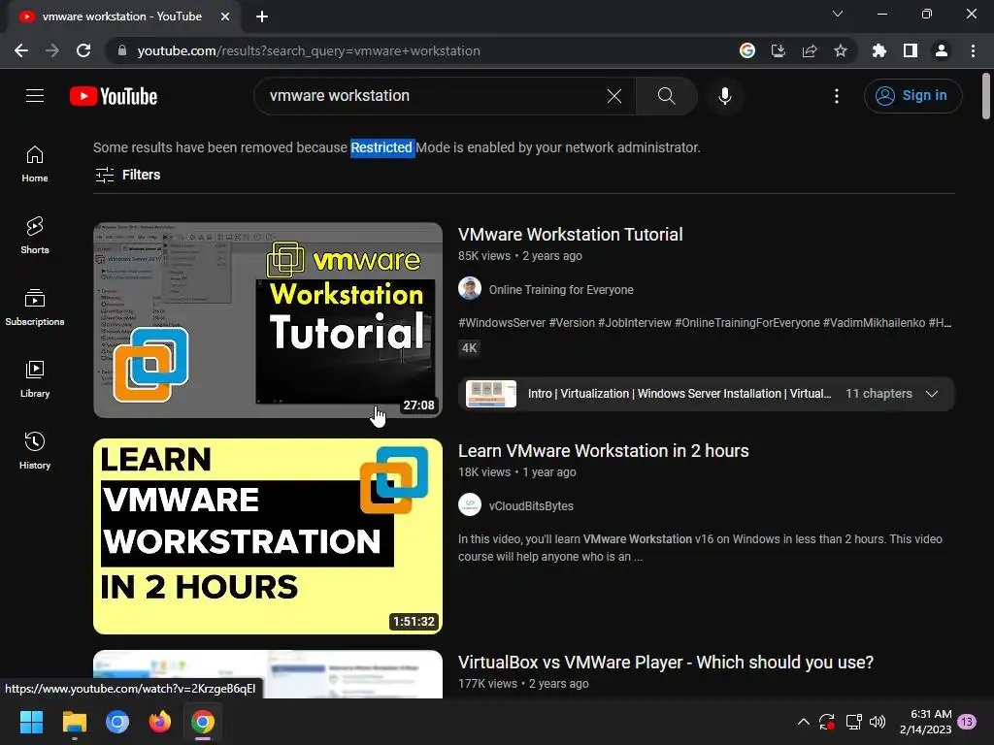This screenshot has height=745, width=994.
Task: Click the address bar URL
Action: coord(309,50)
